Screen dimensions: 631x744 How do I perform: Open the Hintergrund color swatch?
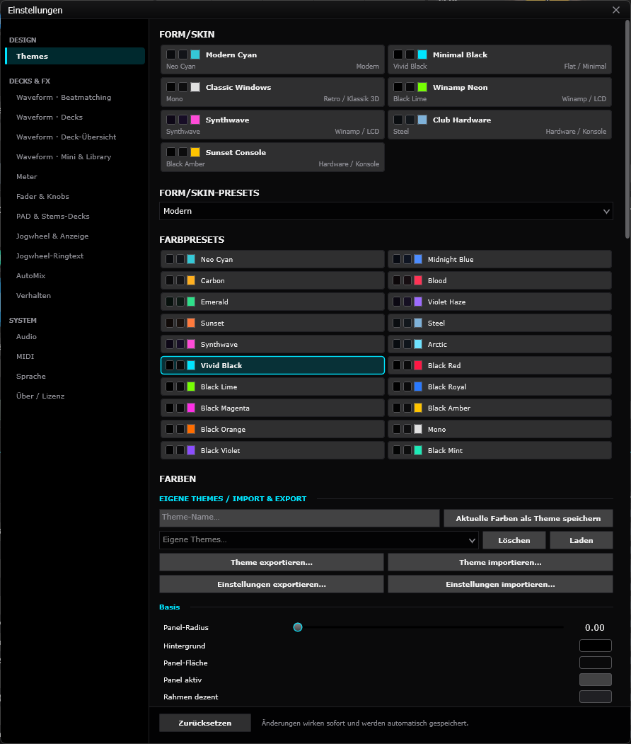pos(596,646)
